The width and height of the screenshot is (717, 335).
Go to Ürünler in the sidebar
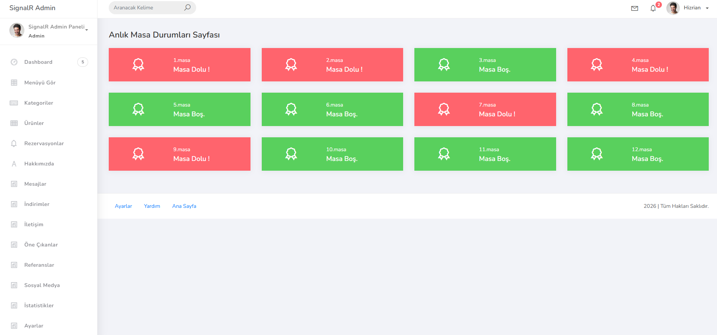click(34, 123)
